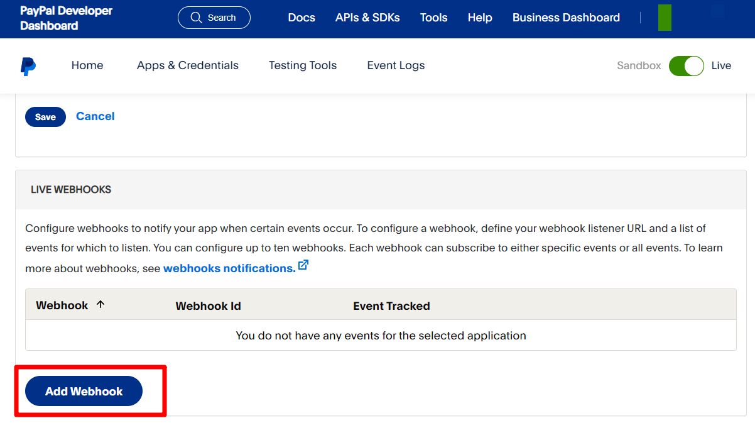Open the webhooks notifications link

229,268
